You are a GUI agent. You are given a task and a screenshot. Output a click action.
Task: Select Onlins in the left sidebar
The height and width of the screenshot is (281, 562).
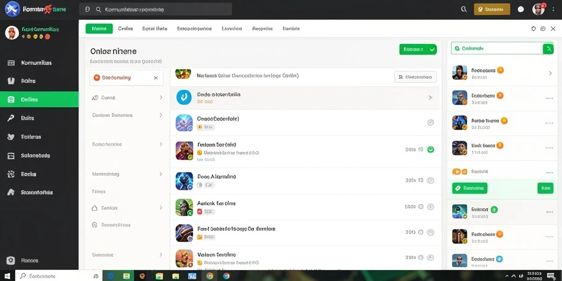[x=39, y=100]
